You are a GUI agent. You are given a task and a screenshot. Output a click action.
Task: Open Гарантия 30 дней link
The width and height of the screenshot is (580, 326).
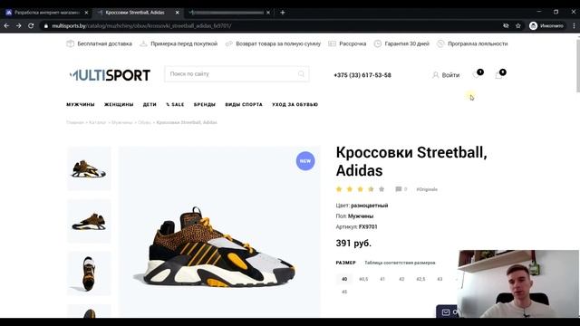(x=401, y=43)
